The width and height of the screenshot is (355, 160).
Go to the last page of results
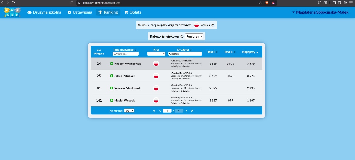click(x=192, y=111)
